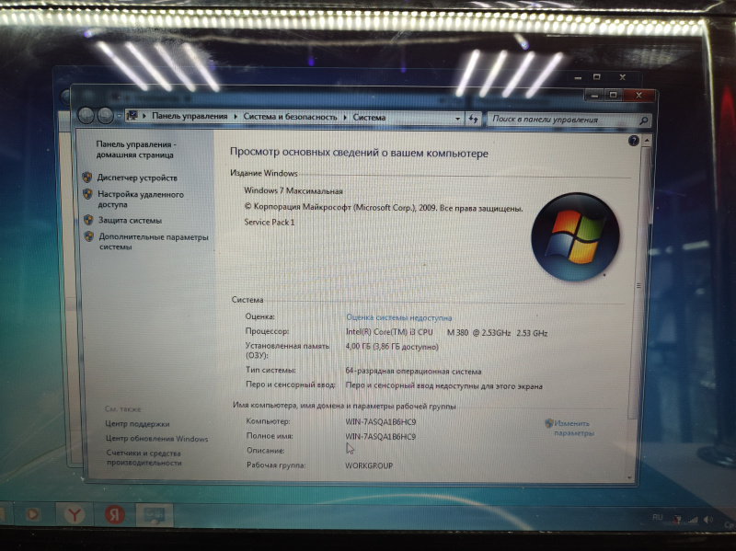Open 'Защита системы' link in sidebar
736x551 pixels.
tap(130, 221)
